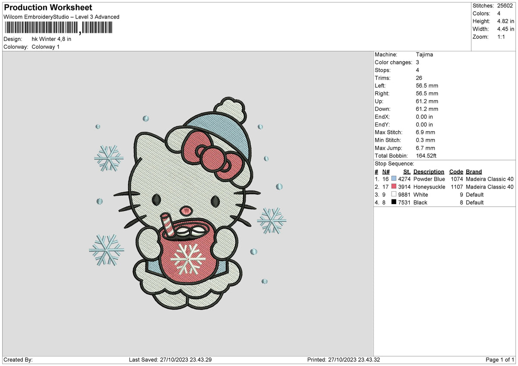Image resolution: width=518 pixels, height=366 pixels.
Task: Click the 'Colors:' label in header
Action: click(x=481, y=13)
